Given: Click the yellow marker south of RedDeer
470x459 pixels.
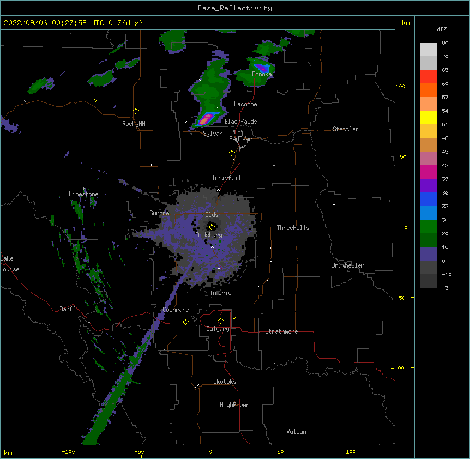Looking at the screenshot, I should tap(232, 153).
